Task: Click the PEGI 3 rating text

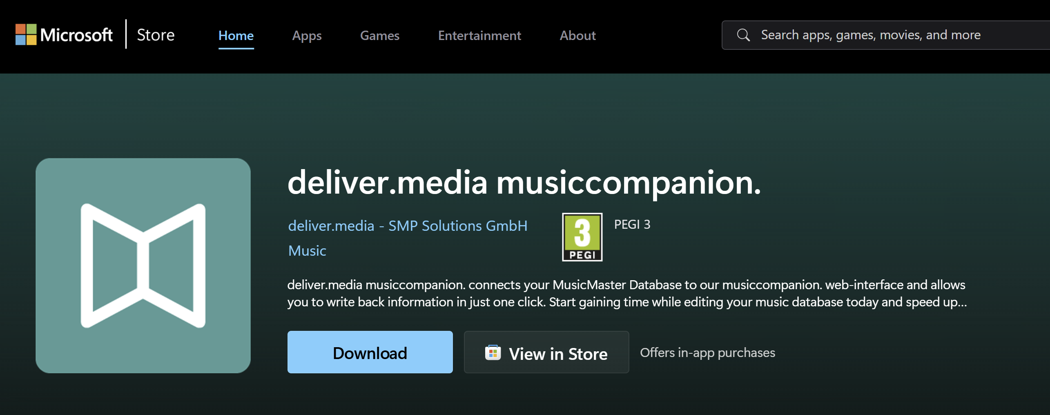Action: (632, 224)
